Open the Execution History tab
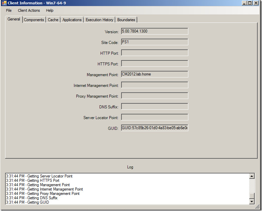Viewport: 262px width, 211px height. [100, 20]
